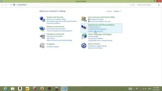
Task: Open the Hardware and Sound printer icon
Action: point(42,36)
